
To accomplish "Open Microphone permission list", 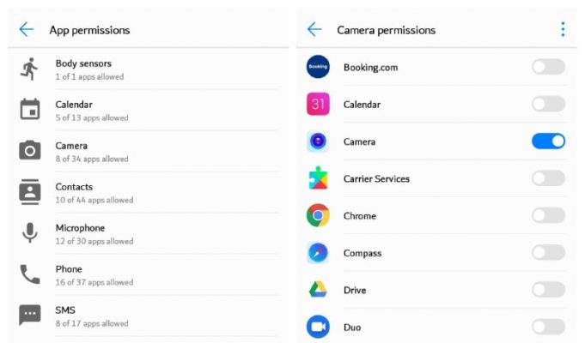I will pyautogui.click(x=149, y=234).
